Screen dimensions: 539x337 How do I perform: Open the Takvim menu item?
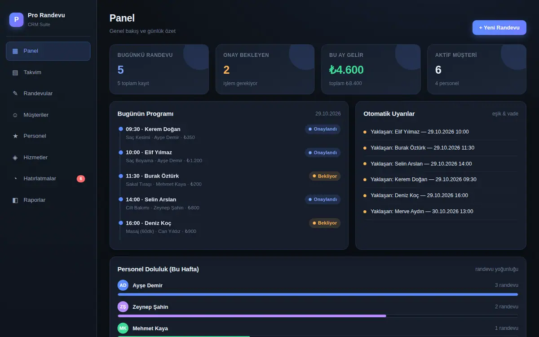(x=48, y=72)
